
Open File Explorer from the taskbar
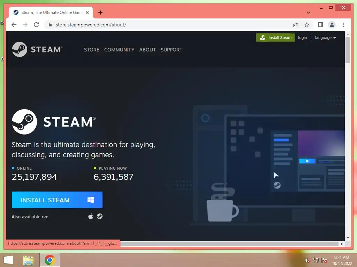tap(28, 260)
